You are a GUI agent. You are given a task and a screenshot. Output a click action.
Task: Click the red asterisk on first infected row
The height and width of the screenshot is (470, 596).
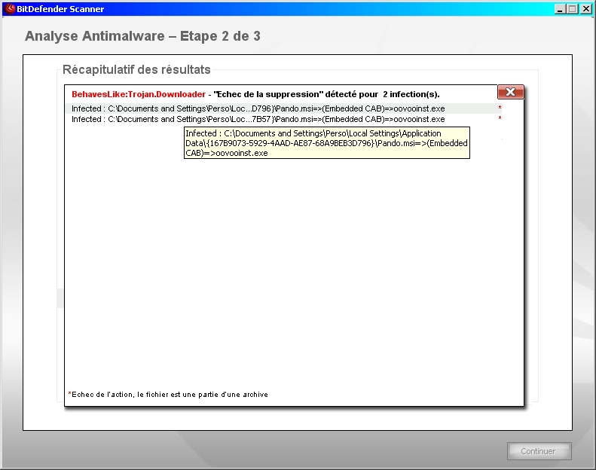[500, 108]
